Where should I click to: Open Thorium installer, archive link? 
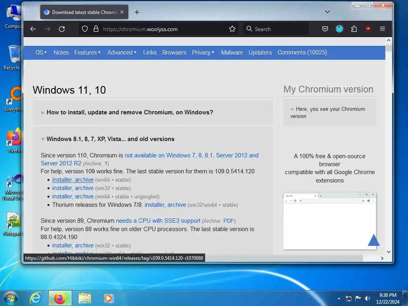[165, 205]
